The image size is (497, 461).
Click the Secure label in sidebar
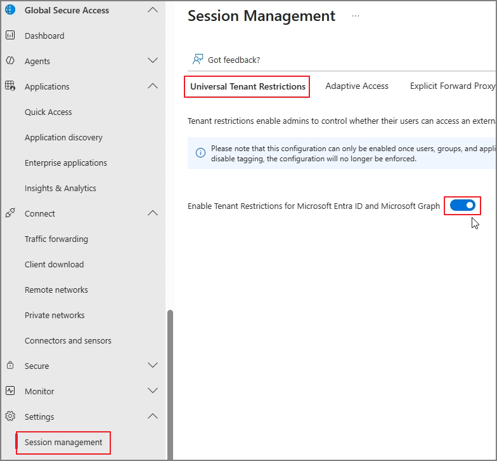[37, 366]
